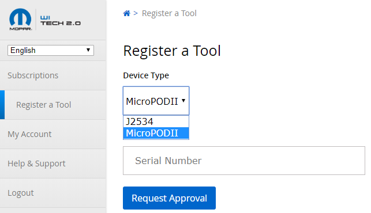
Task: Focus the Serial Number input field
Action: pos(244,161)
